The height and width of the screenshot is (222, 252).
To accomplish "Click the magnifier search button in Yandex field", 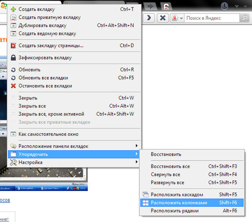I will click(245, 18).
